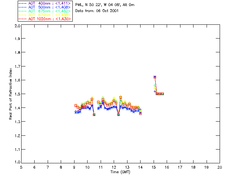Click the y-axis tick label 1.3

[17, 122]
